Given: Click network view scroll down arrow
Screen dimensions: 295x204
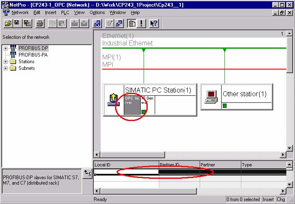Looking at the screenshot, I should pos(289,148).
